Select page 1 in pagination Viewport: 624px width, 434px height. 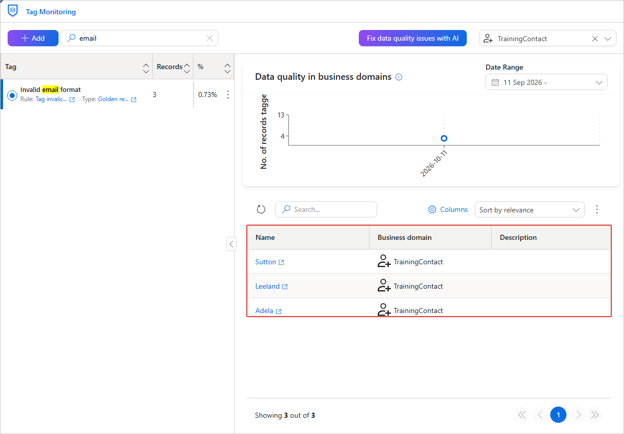click(x=558, y=415)
